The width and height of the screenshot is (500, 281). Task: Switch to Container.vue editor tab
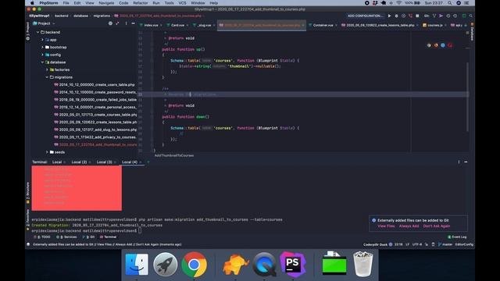coord(323,25)
